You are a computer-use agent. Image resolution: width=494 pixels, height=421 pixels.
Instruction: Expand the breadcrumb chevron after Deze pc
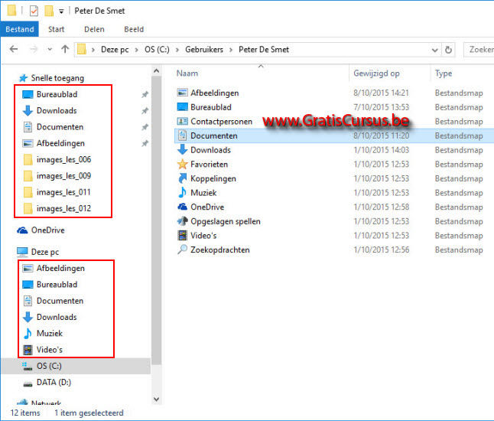[136, 50]
